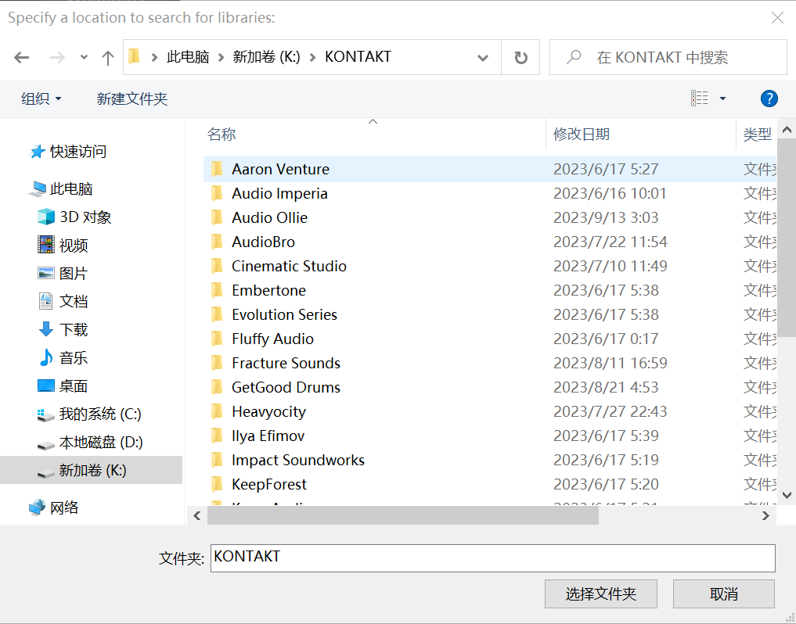
Task: Click the folder icon beside Heavyocity
Action: pyautogui.click(x=217, y=411)
